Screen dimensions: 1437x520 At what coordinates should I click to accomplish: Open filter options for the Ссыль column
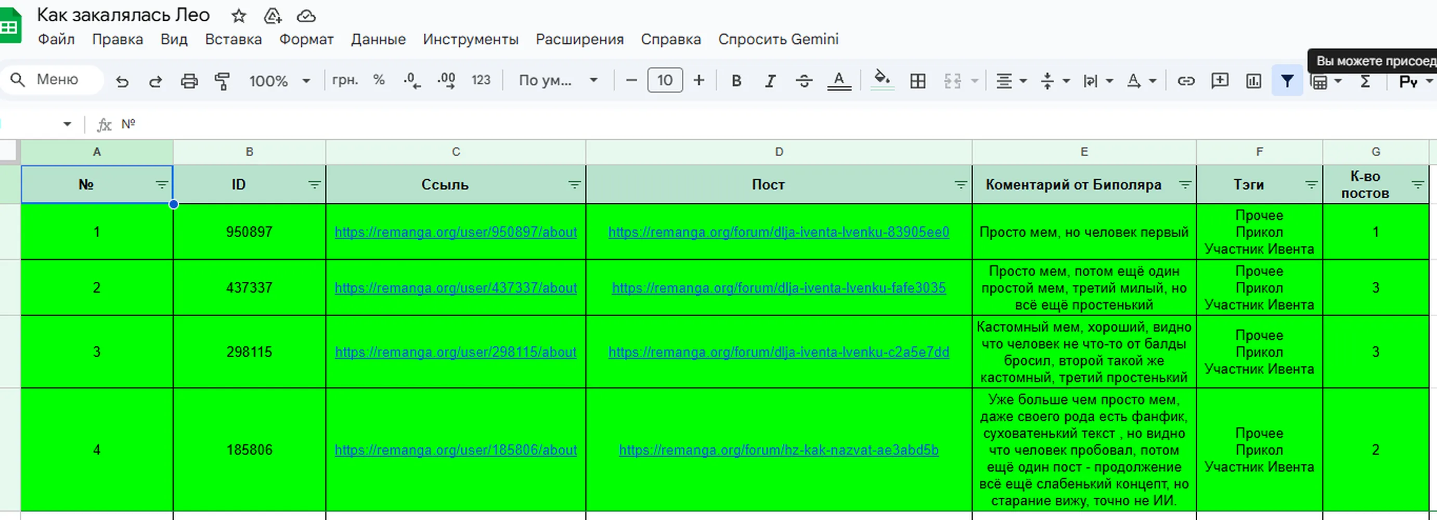coord(575,185)
